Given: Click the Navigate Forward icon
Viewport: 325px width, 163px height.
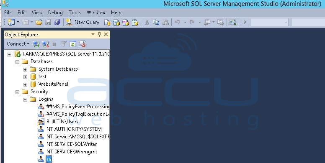Looking at the screenshot, I should (x=221, y=22).
